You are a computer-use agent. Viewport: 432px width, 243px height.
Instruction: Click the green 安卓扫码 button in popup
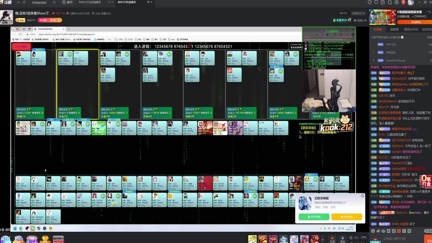[314, 217]
